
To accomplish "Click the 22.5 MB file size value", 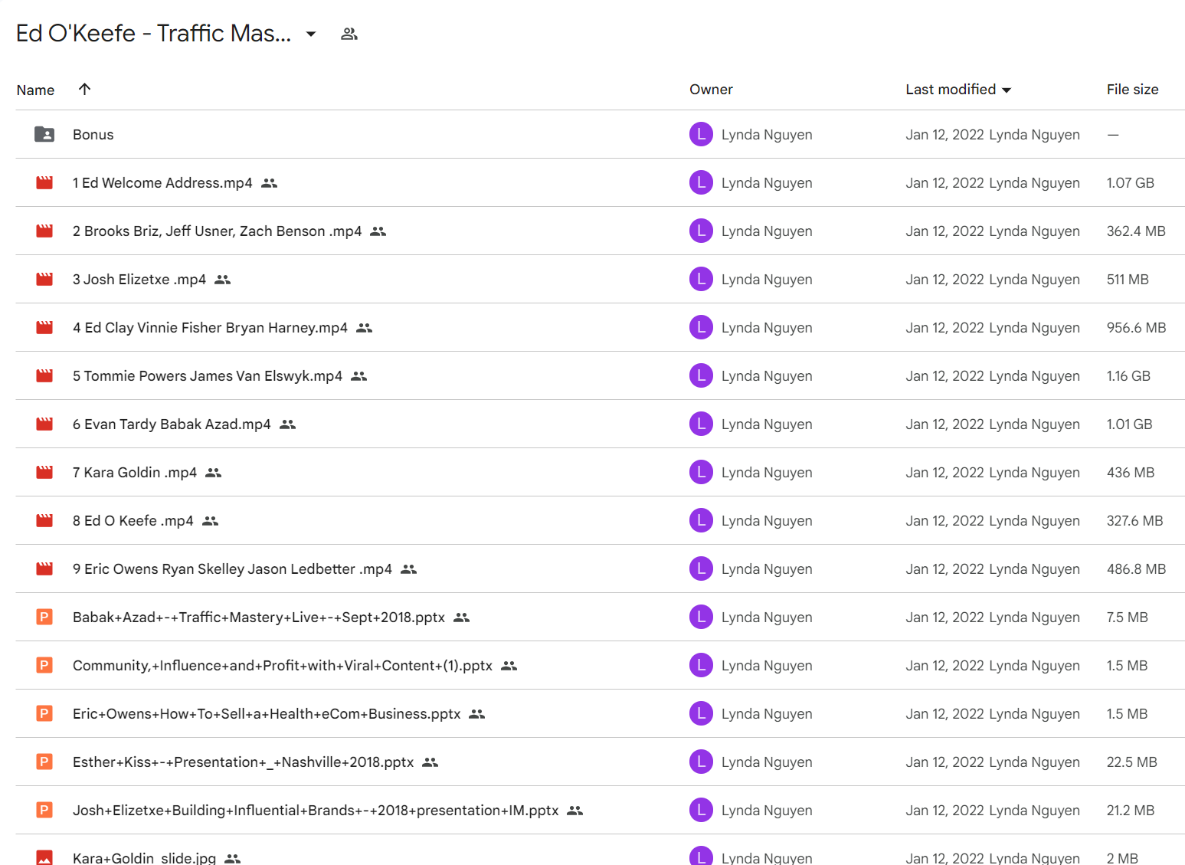I will click(x=1131, y=762).
